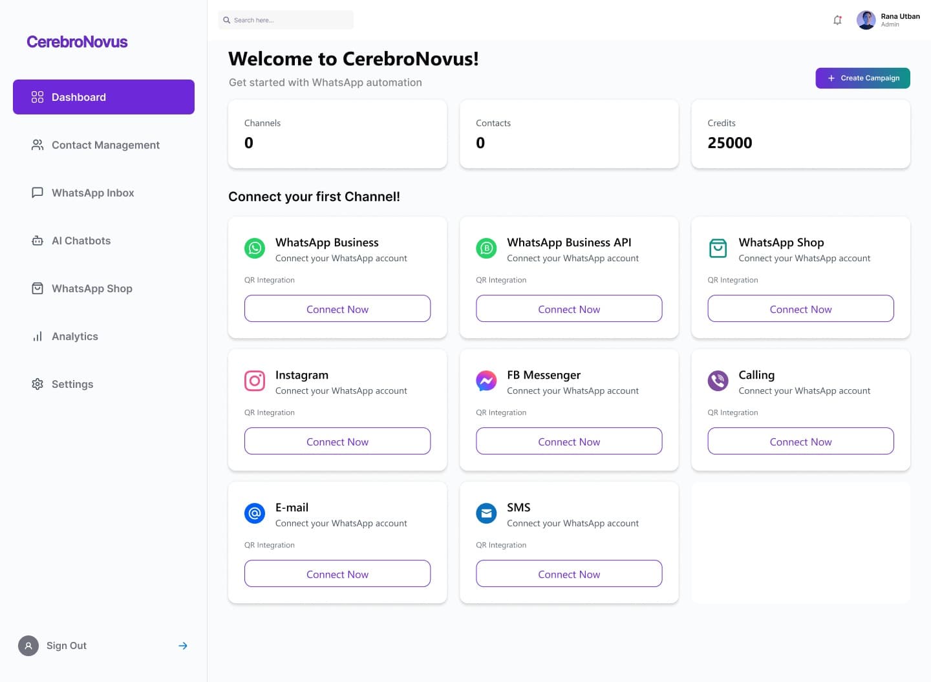Image resolution: width=931 pixels, height=682 pixels.
Task: Click the SMS envelope icon
Action: click(x=486, y=513)
